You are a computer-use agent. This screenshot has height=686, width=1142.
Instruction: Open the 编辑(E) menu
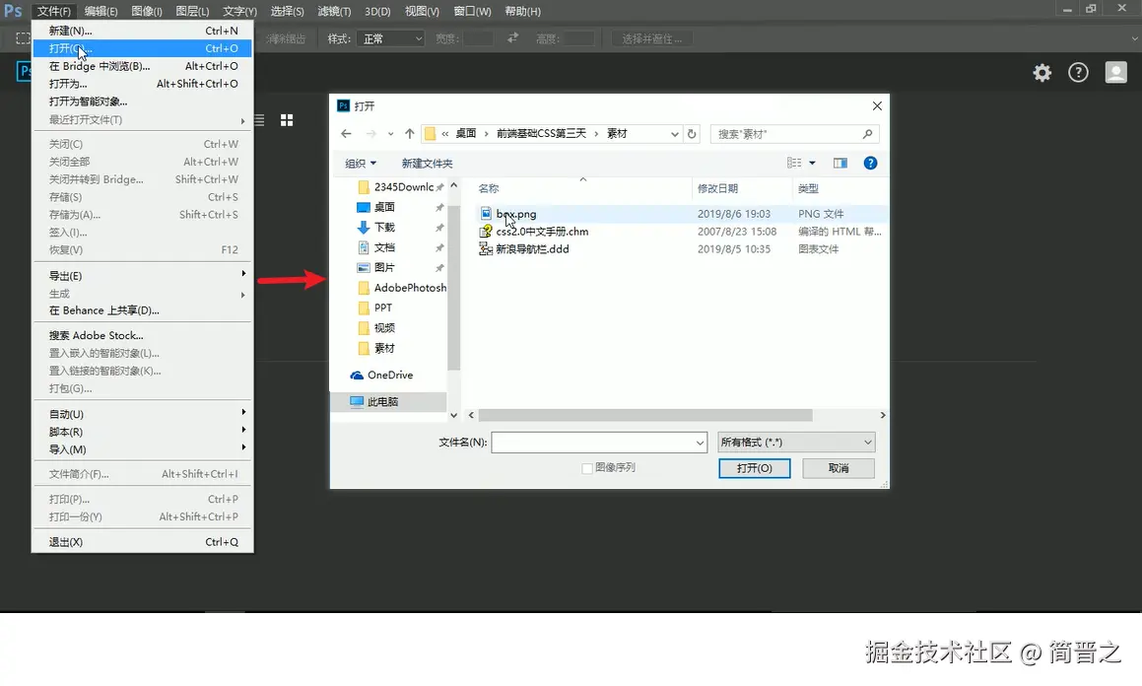click(x=101, y=11)
